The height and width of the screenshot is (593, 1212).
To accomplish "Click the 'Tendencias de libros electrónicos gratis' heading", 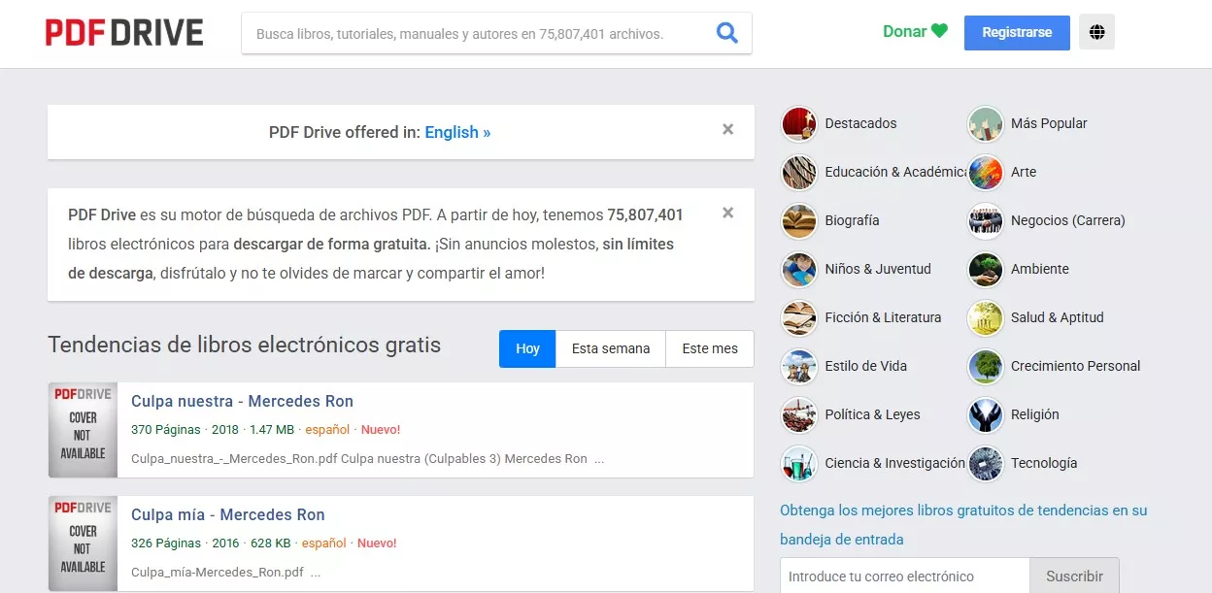I will tap(244, 345).
